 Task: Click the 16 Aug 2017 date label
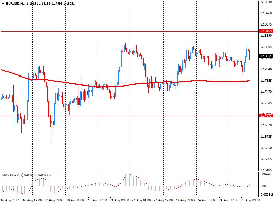[x=10, y=200]
